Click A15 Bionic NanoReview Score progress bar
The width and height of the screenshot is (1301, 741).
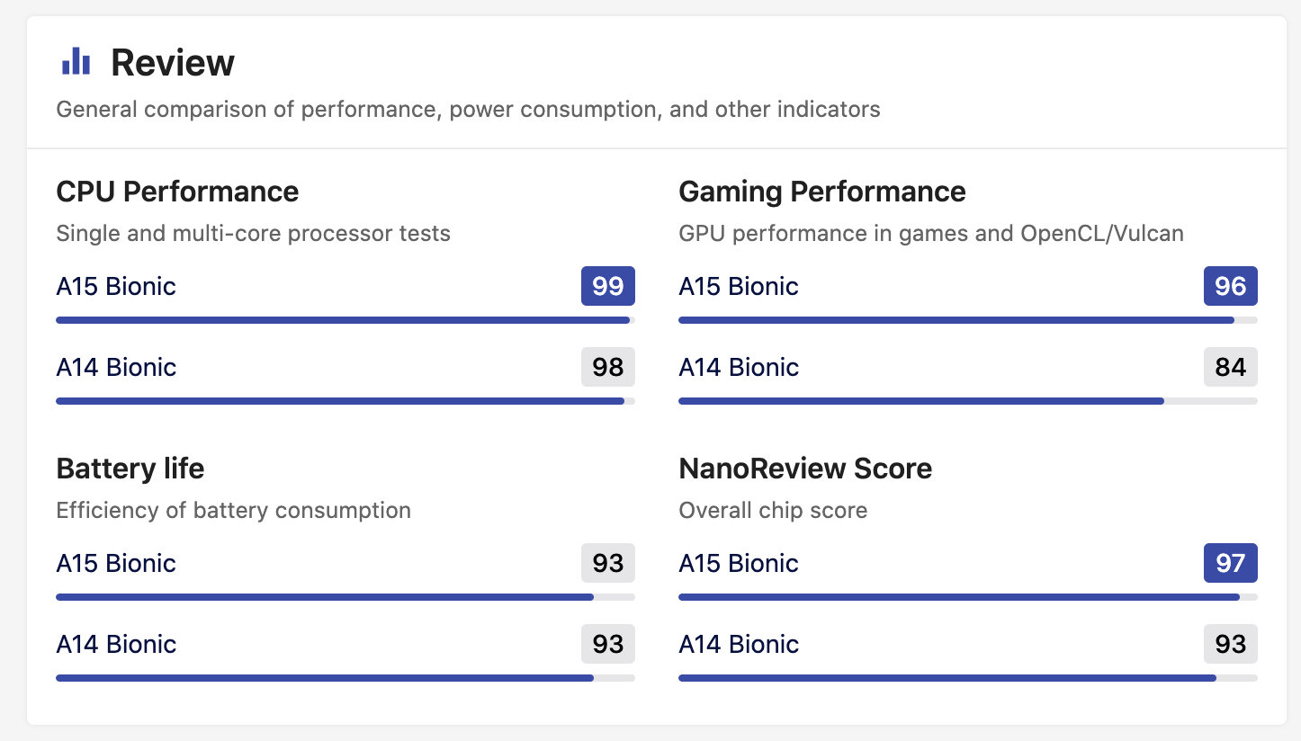(x=967, y=597)
